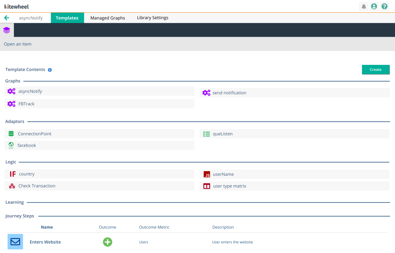Select the ConnectionPoint database adaptor icon
Viewport: 395px width, 253px height.
point(11,134)
